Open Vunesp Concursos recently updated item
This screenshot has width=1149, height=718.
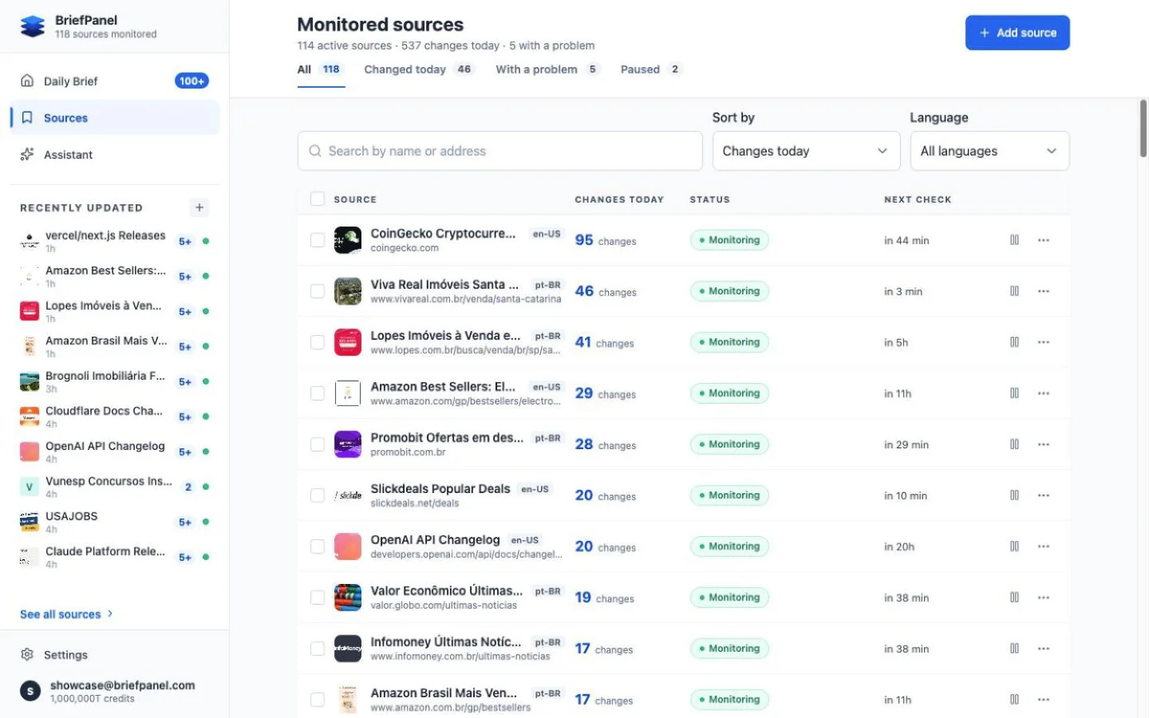coord(115,487)
